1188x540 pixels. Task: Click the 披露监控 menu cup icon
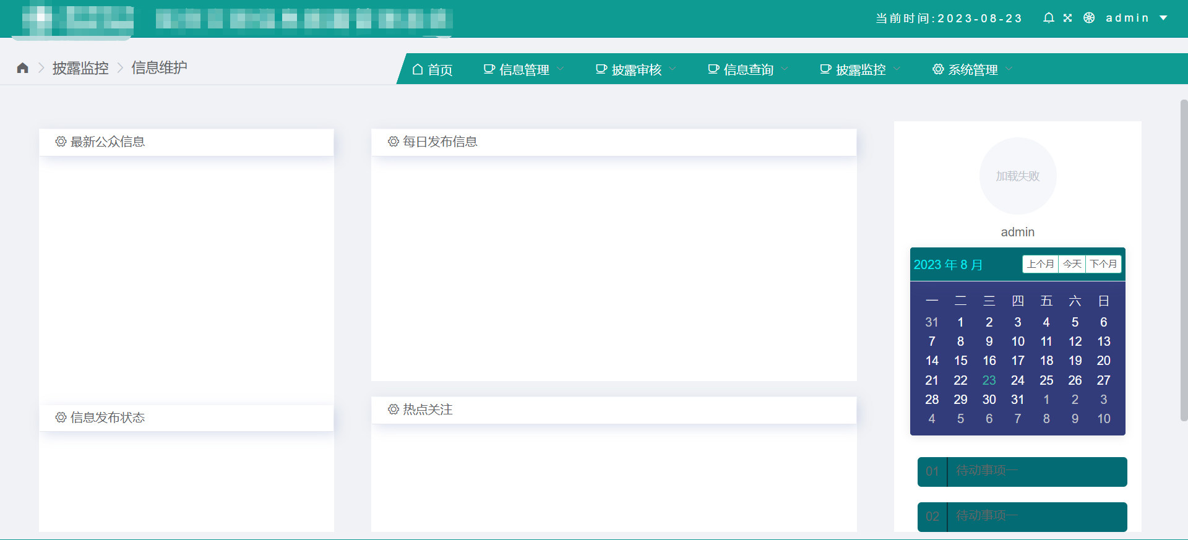825,69
